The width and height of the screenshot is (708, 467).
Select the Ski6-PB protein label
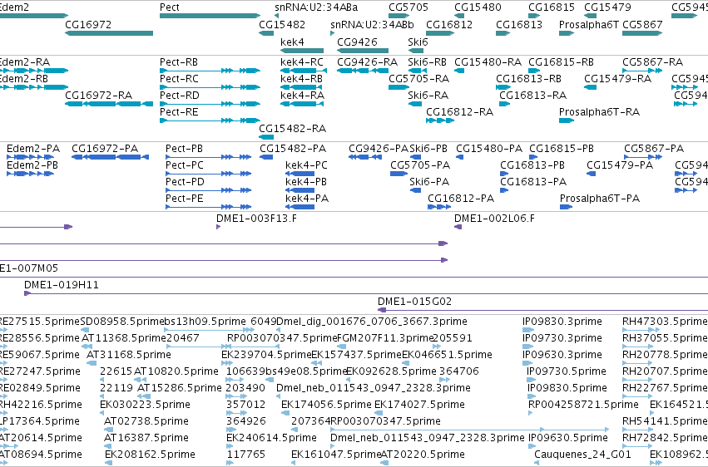(428, 148)
